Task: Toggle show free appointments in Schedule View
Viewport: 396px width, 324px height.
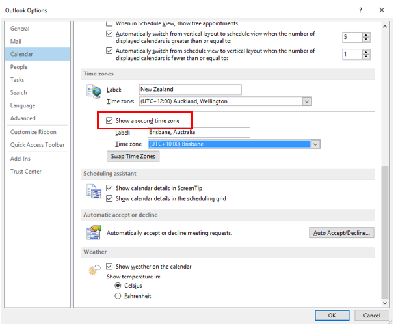Action: tap(109, 24)
